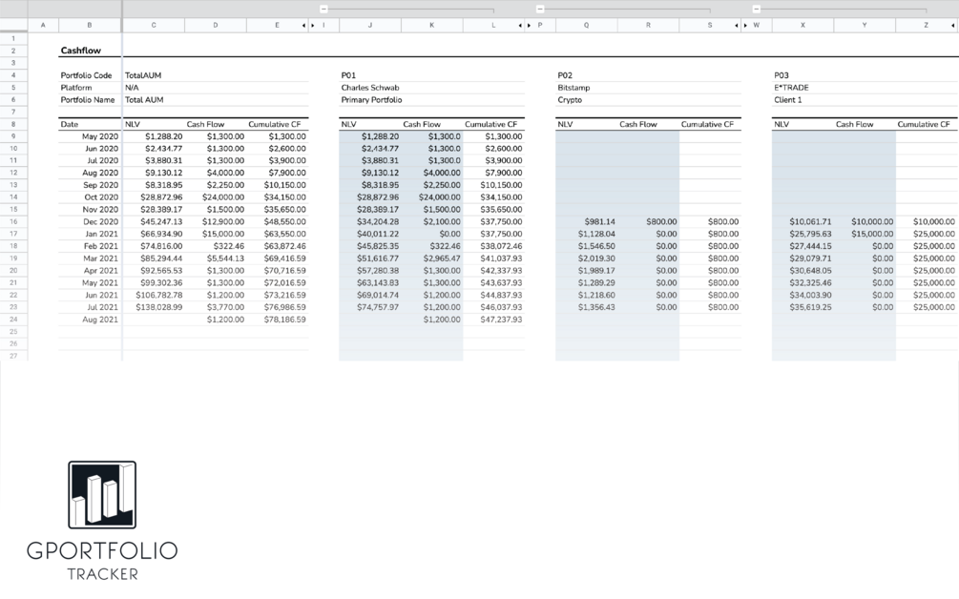The height and width of the screenshot is (599, 959).
Task: Select the $24,000.00 cash flow cell under P01
Action: pos(432,197)
